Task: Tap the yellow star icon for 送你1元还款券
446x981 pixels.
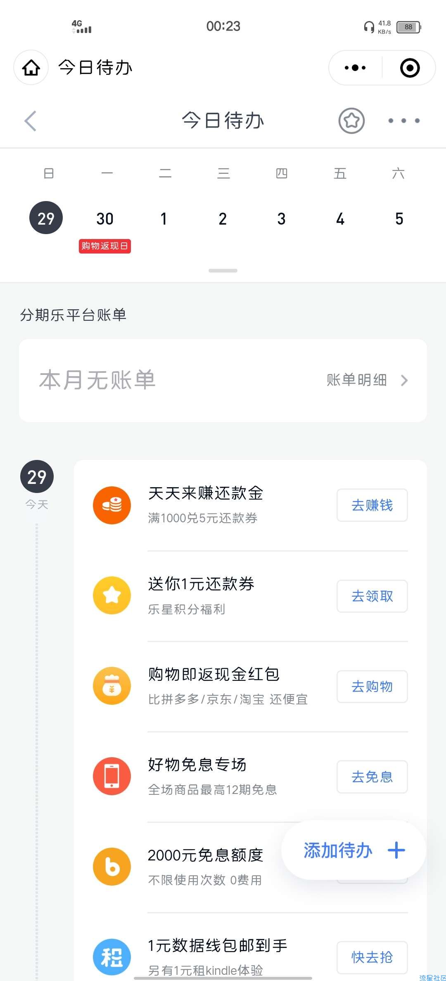Action: (112, 595)
